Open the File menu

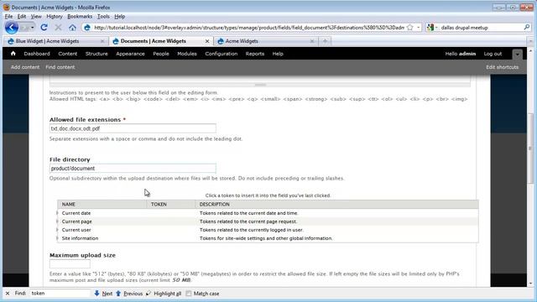pyautogui.click(x=8, y=17)
